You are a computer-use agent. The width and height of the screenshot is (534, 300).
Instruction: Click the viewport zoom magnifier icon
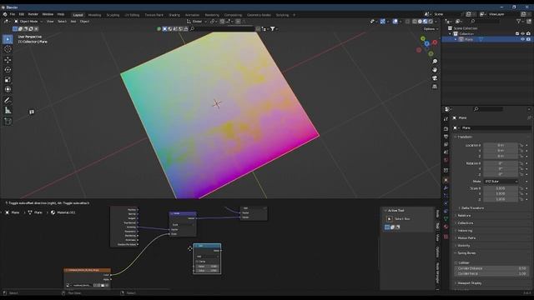point(435,62)
